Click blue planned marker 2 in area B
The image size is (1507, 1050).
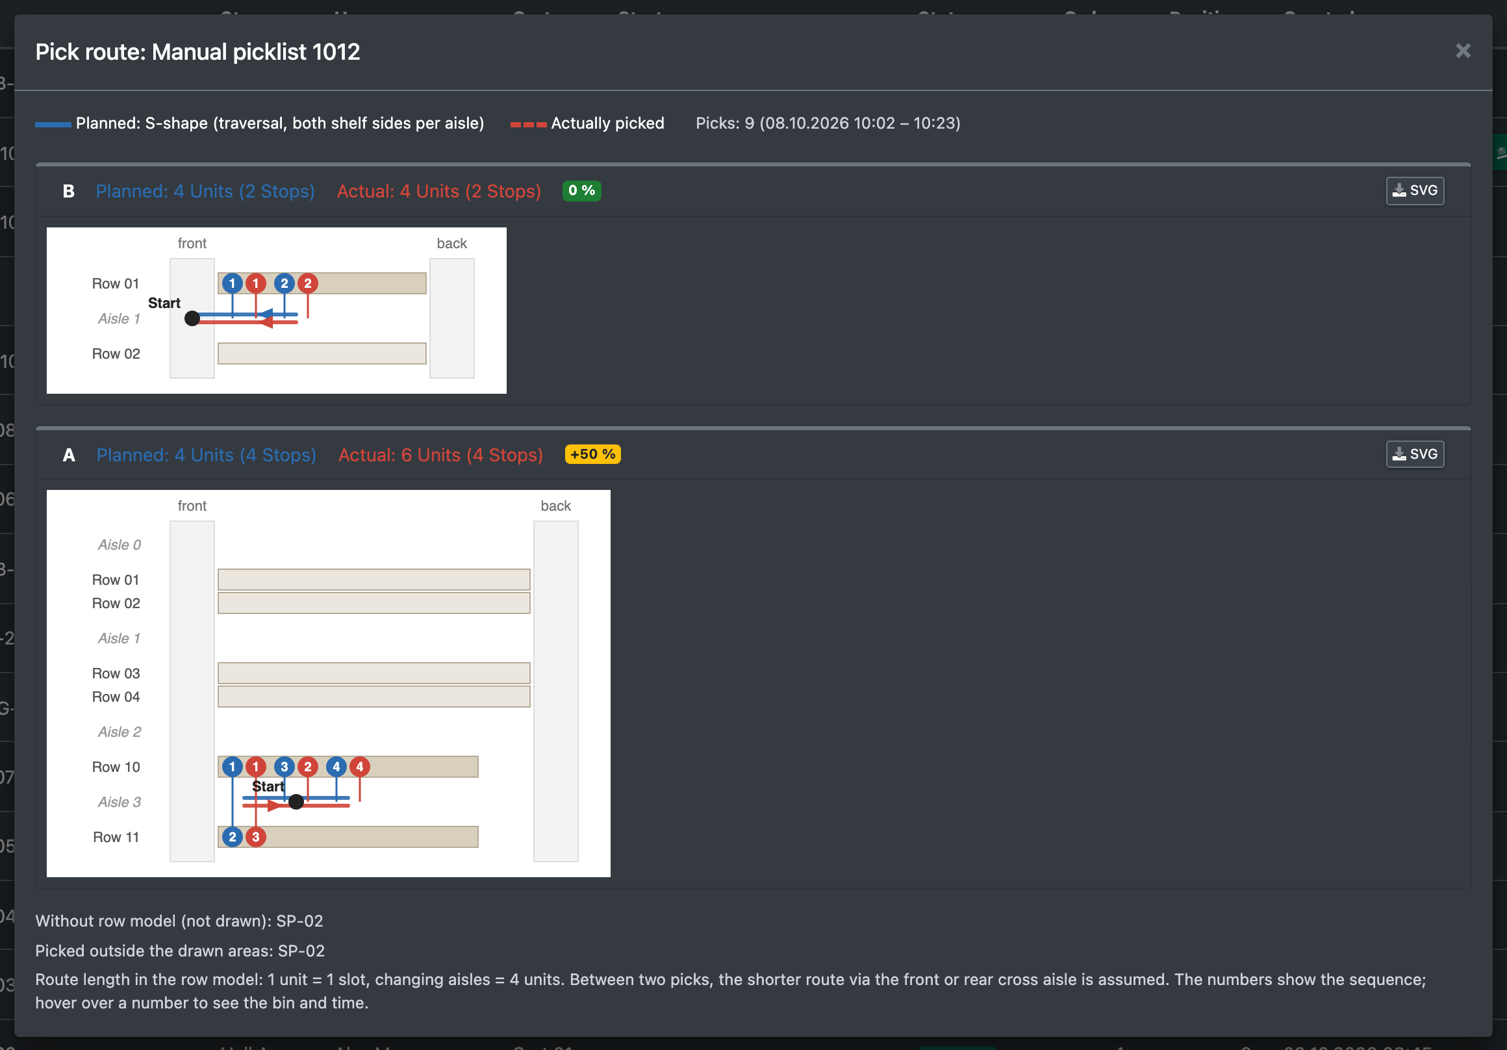[285, 284]
